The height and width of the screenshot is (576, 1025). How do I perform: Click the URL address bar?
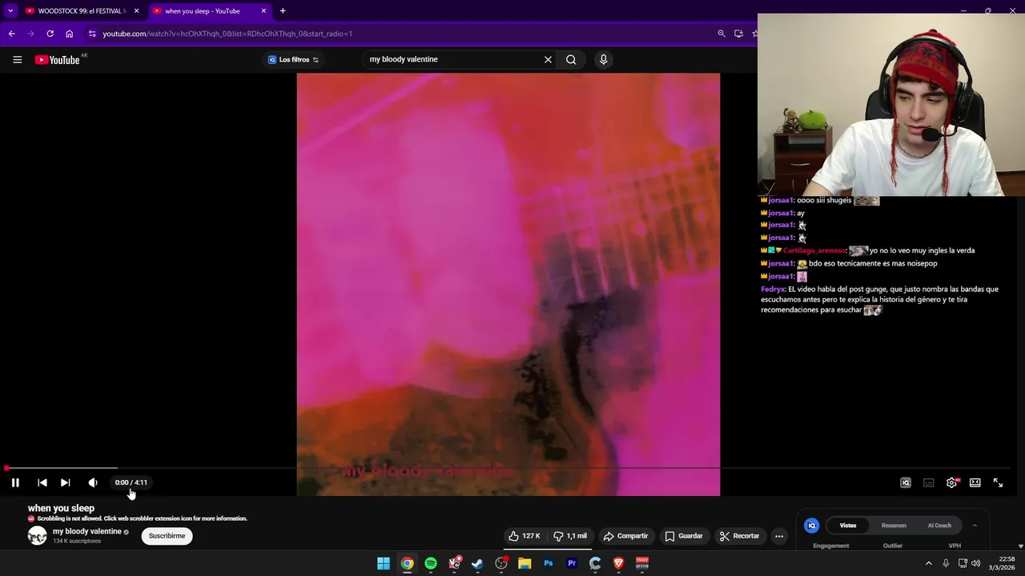tap(400, 34)
